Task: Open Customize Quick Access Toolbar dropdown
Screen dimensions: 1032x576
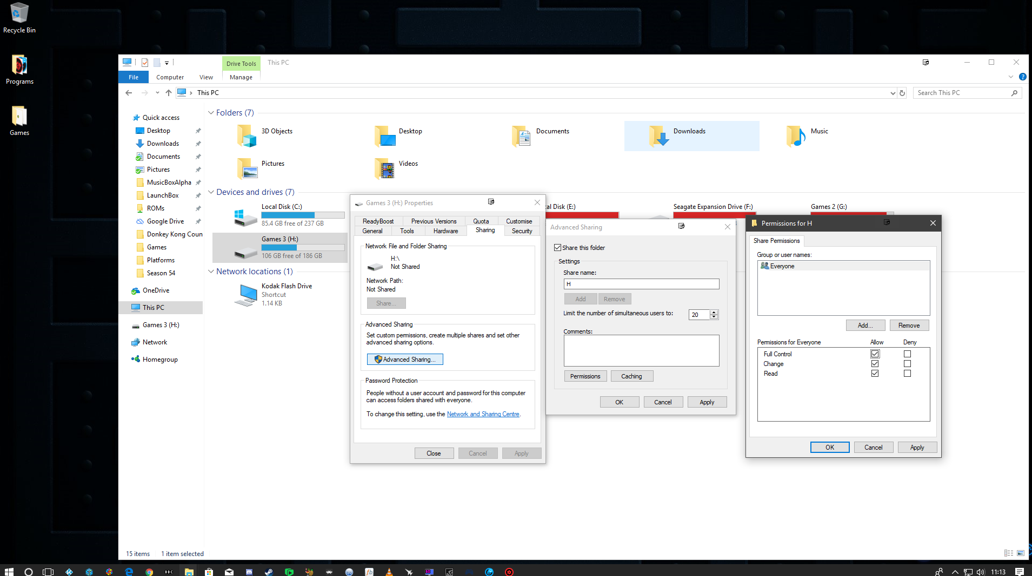Action: pos(167,63)
